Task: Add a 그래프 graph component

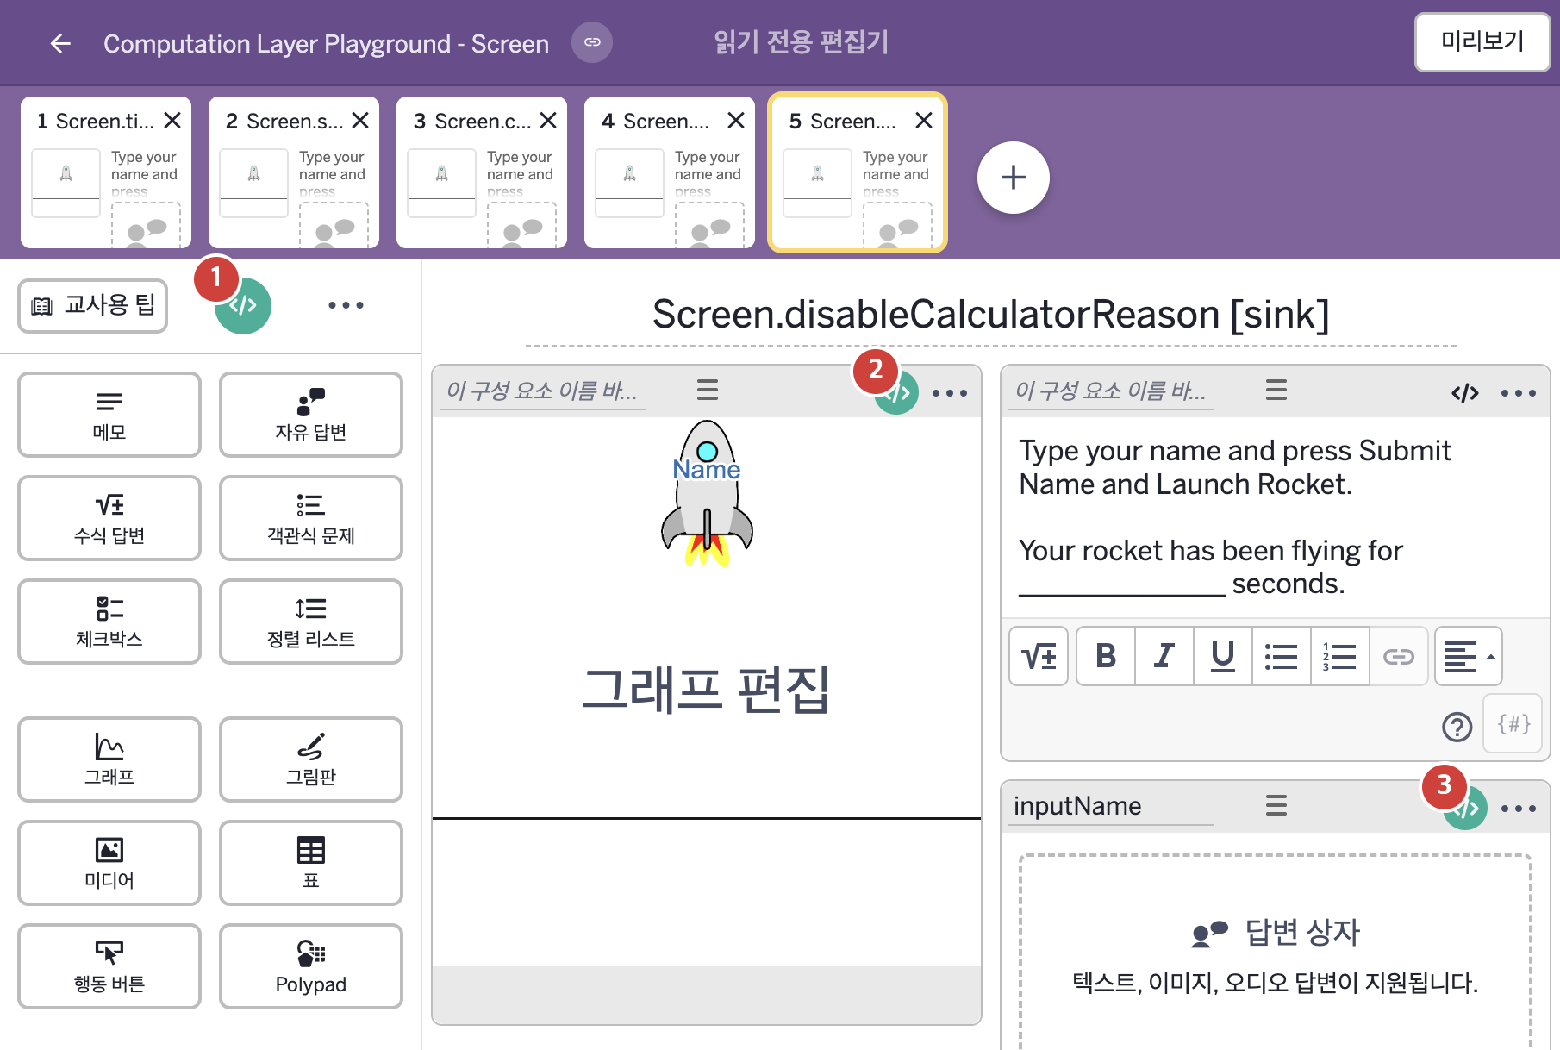Action: (x=109, y=759)
